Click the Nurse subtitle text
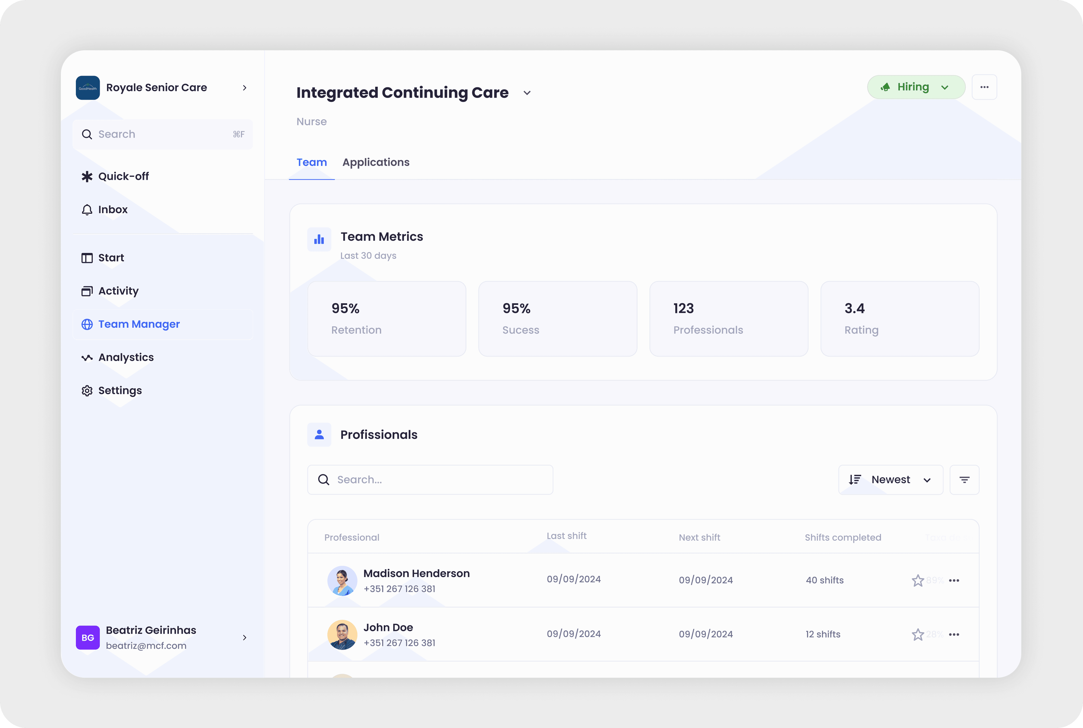This screenshot has width=1083, height=728. pos(312,122)
